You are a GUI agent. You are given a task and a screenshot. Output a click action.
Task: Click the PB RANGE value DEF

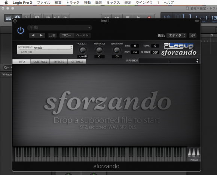coord(155,52)
